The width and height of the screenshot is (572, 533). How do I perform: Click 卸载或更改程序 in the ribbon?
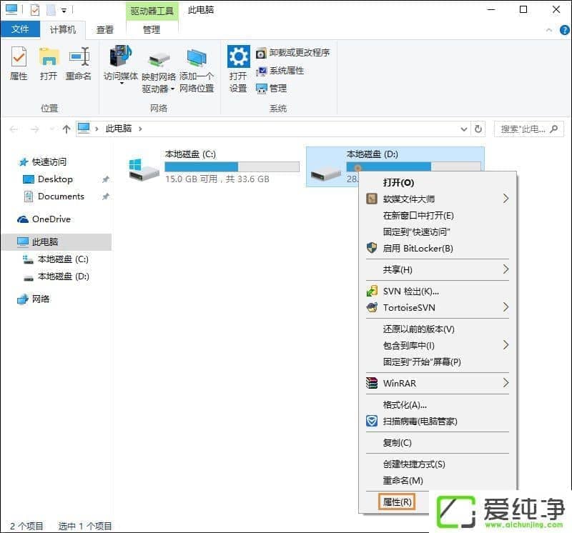click(293, 53)
